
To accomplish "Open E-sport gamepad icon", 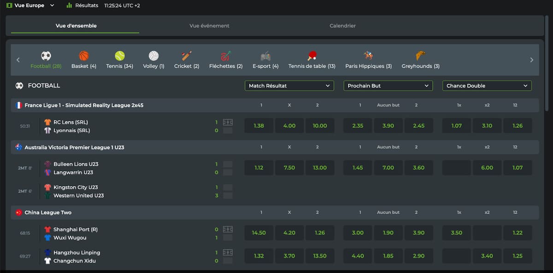I will tap(265, 56).
